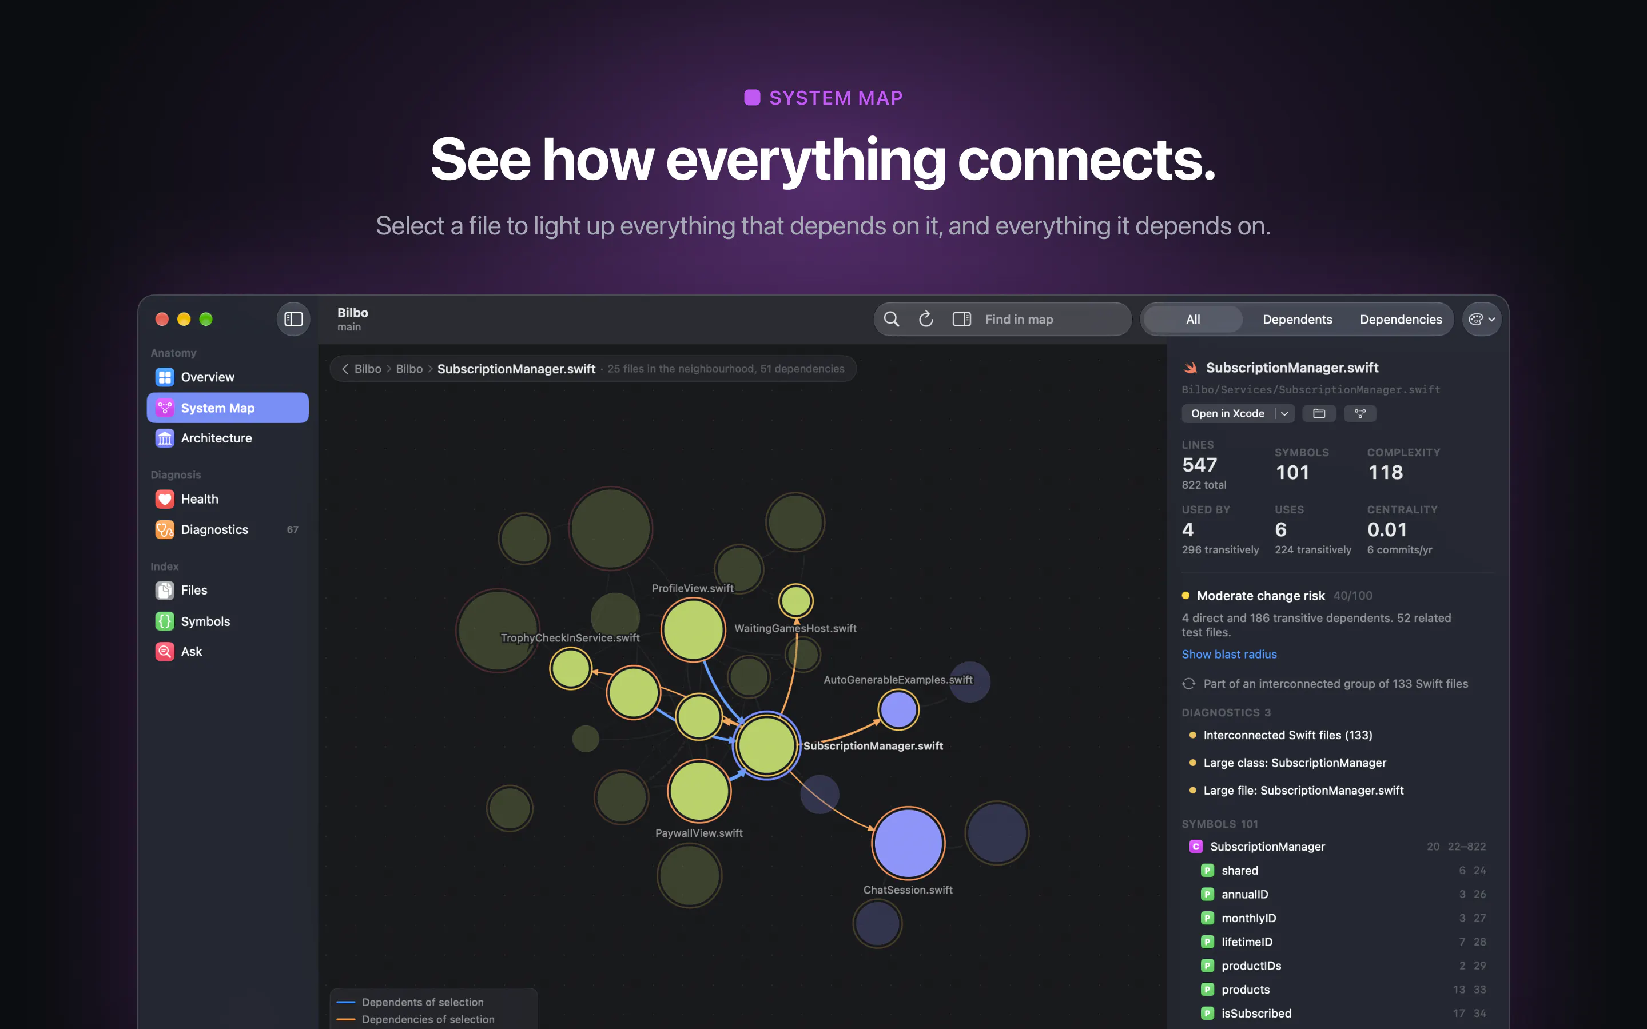
Task: Click Open in Xcode button
Action: pos(1228,414)
